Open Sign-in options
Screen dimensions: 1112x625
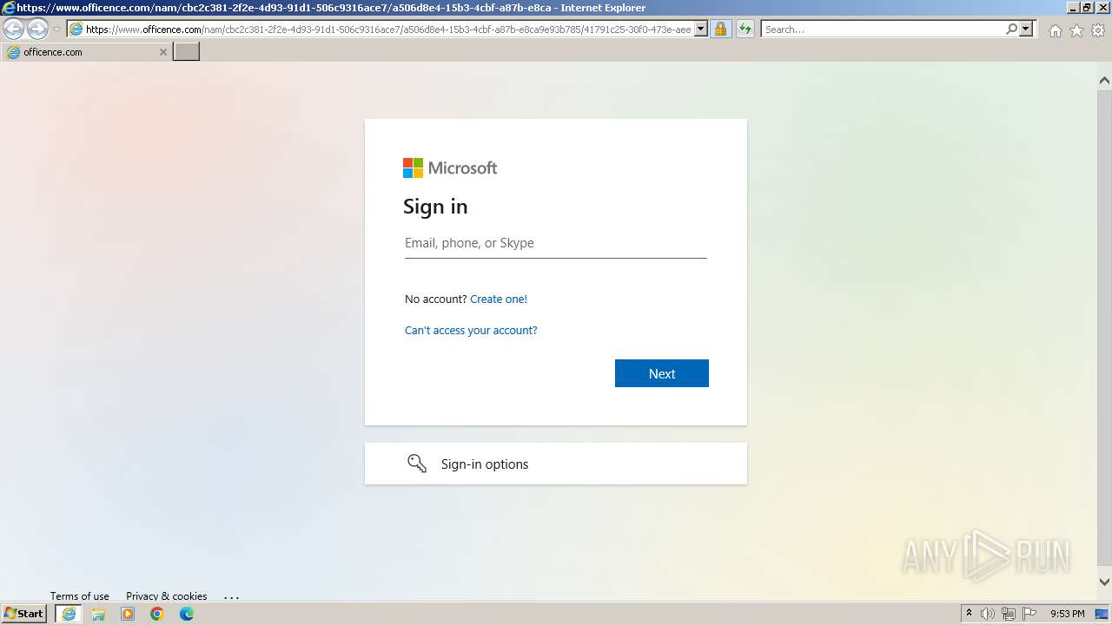click(x=556, y=464)
